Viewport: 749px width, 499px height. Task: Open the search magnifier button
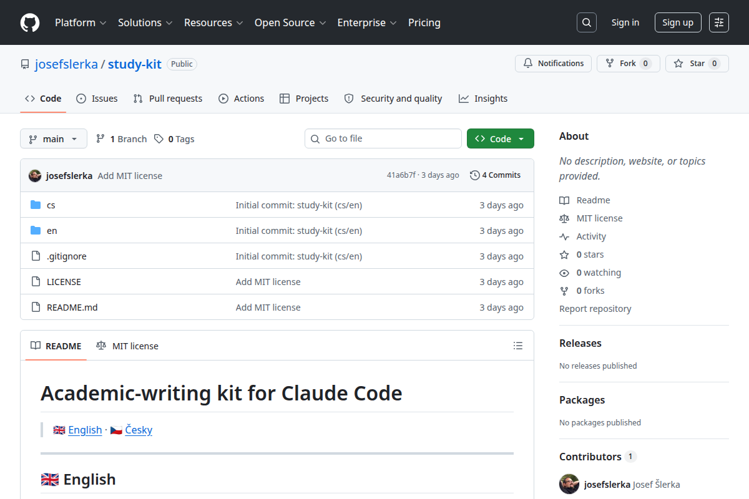(x=587, y=22)
